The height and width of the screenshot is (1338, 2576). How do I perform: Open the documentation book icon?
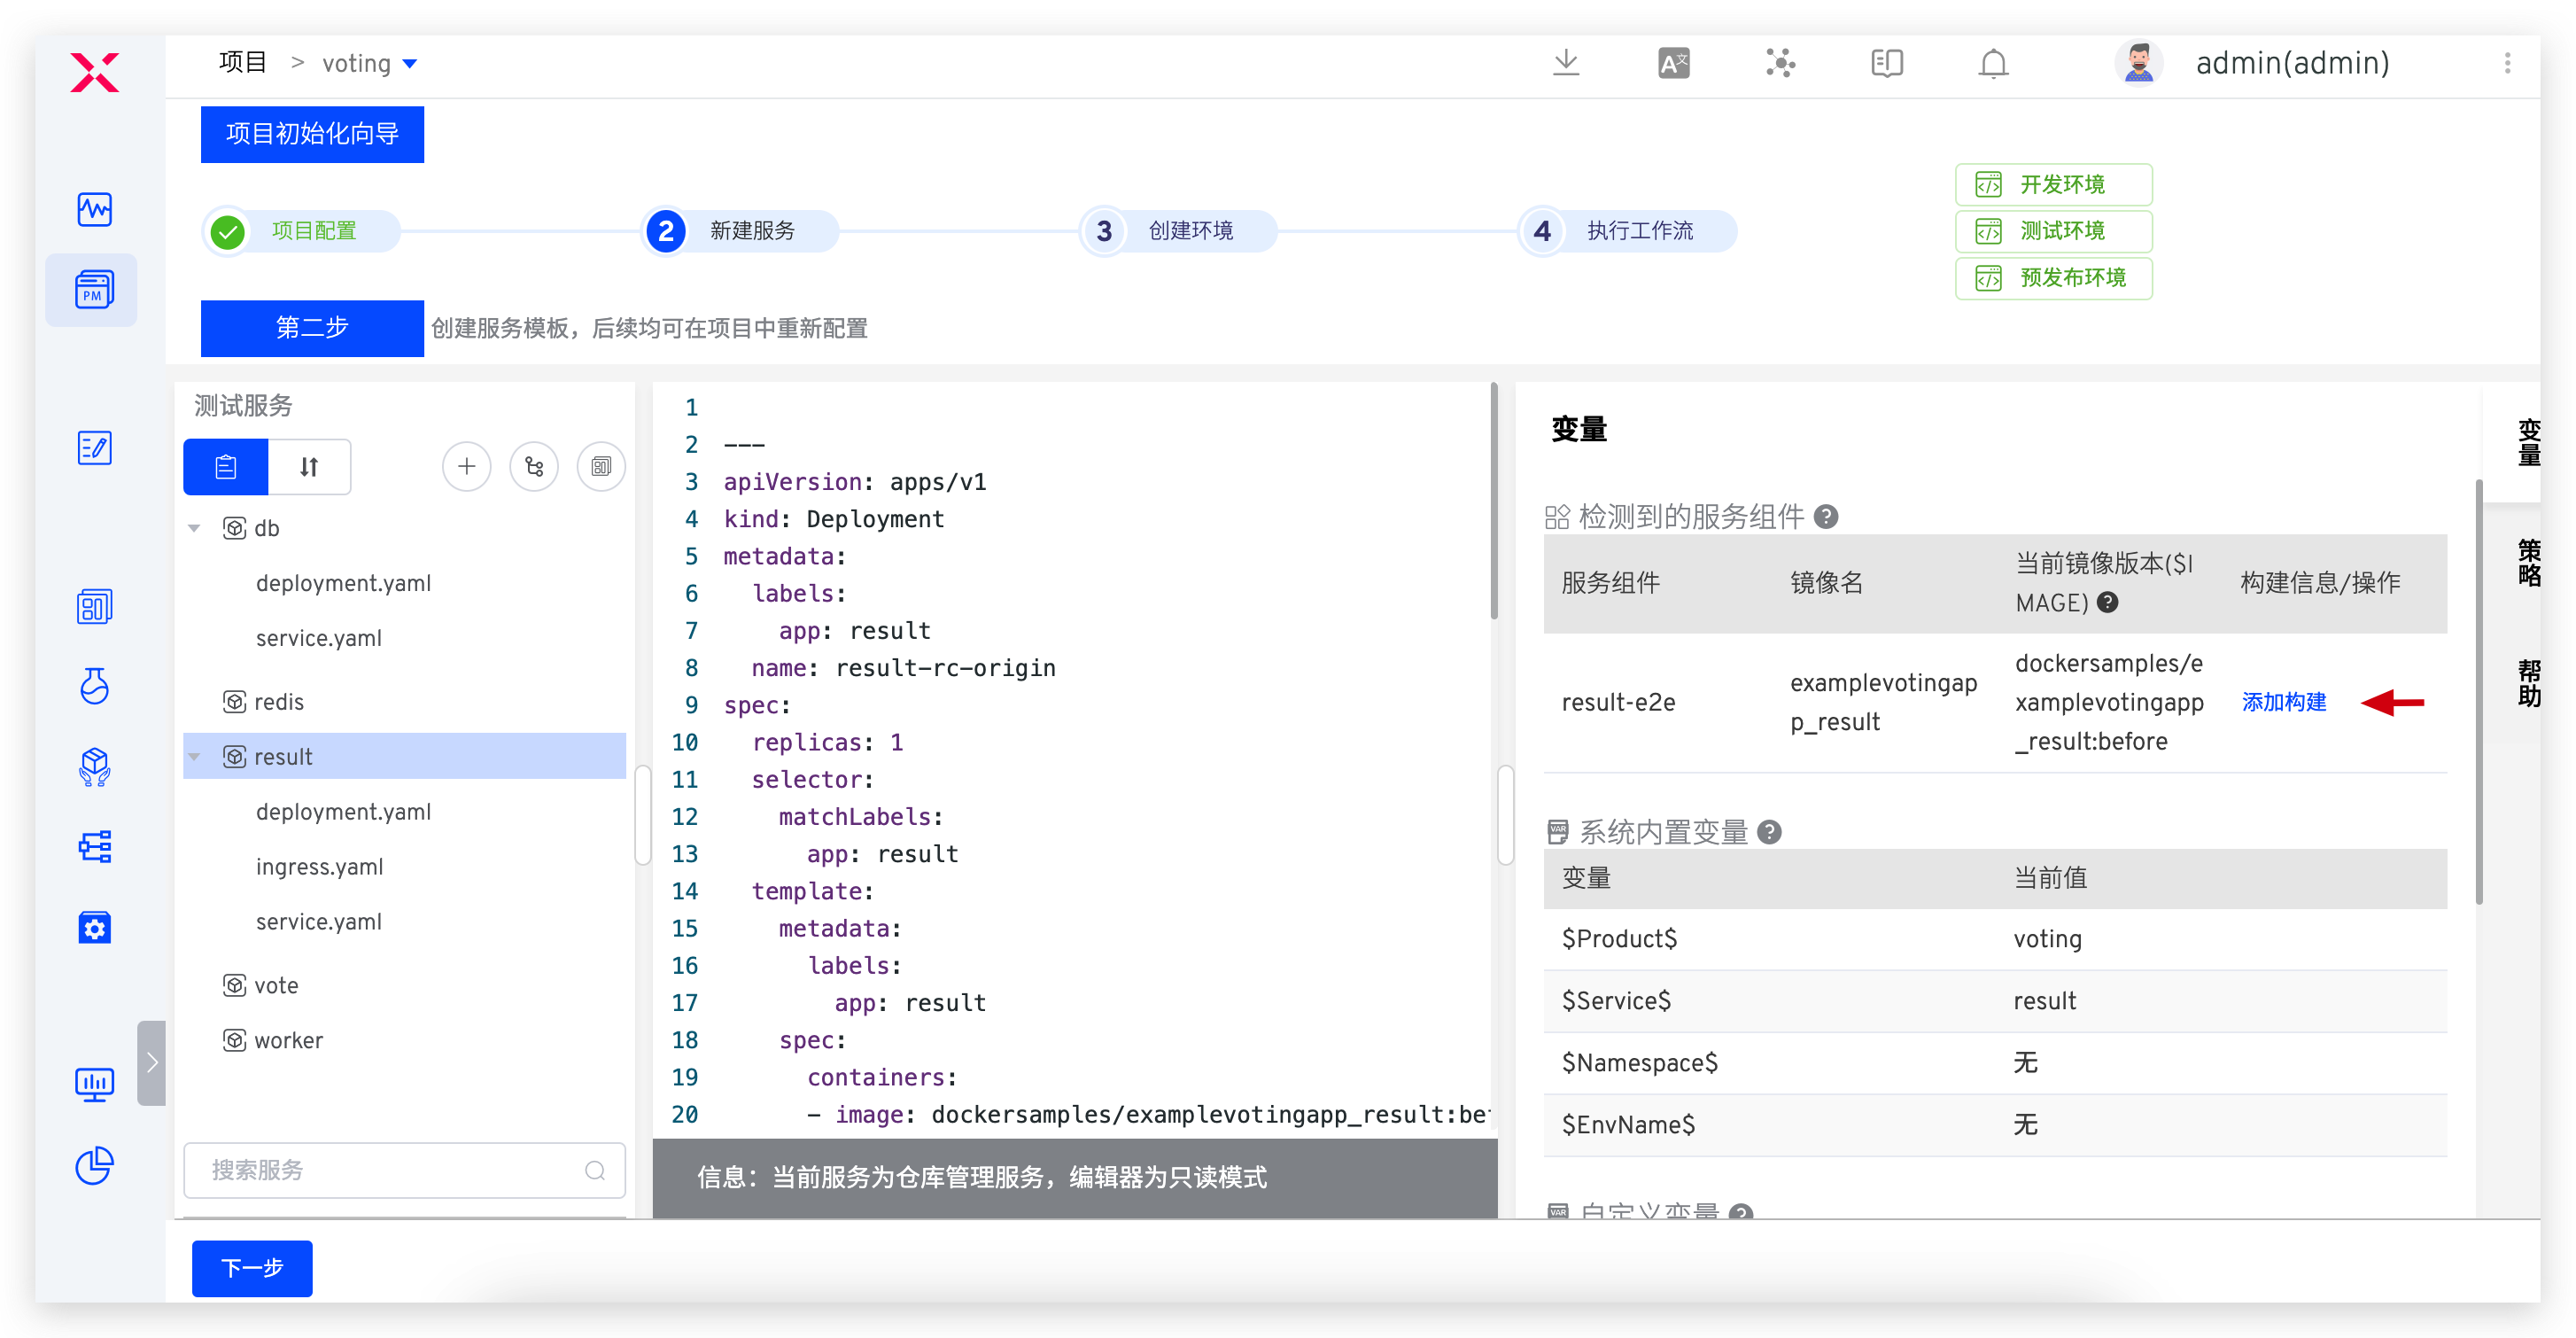pos(1886,63)
